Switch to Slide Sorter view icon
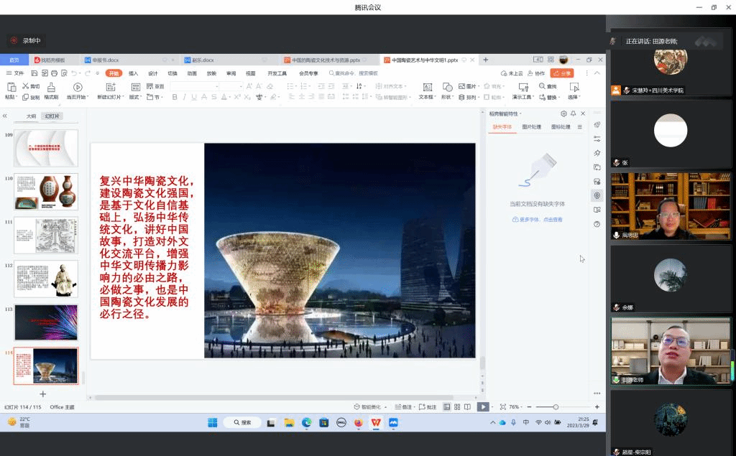 (457, 406)
